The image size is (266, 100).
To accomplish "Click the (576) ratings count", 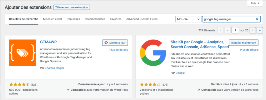I will (165, 85).
